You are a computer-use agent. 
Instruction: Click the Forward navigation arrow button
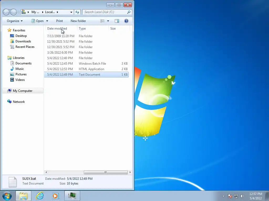13,12
